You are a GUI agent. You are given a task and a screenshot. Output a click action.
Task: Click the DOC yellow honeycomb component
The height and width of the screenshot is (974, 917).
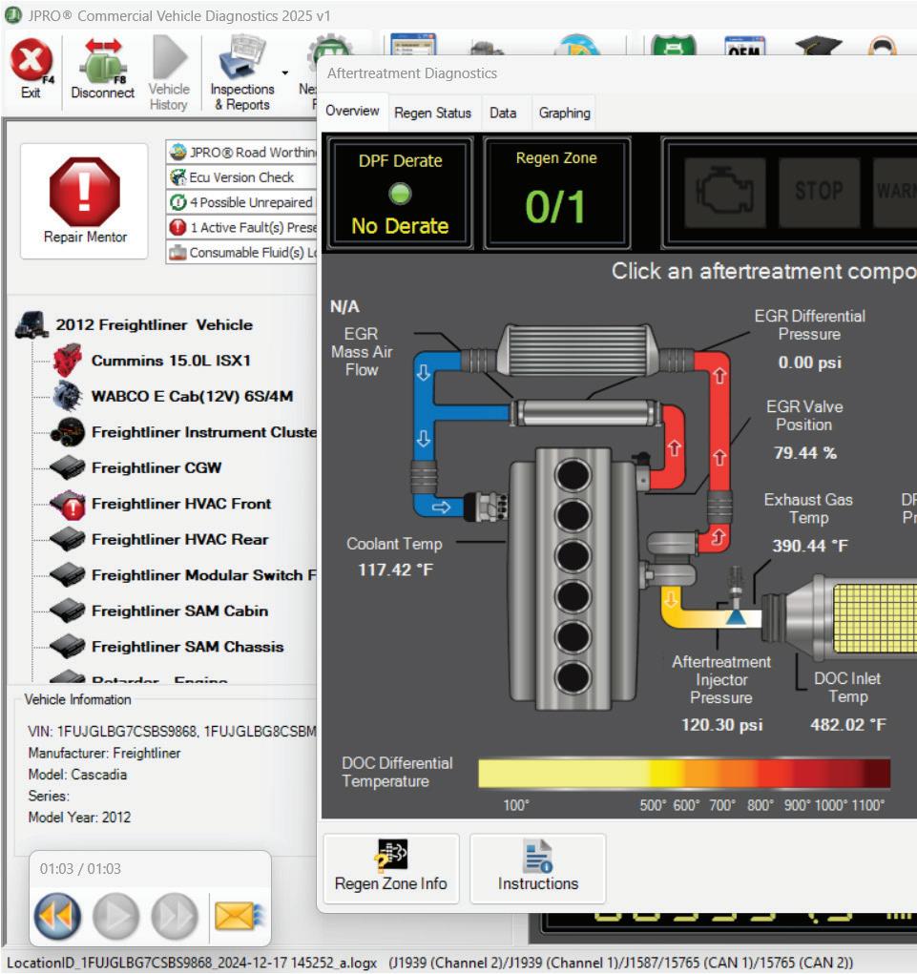point(875,618)
